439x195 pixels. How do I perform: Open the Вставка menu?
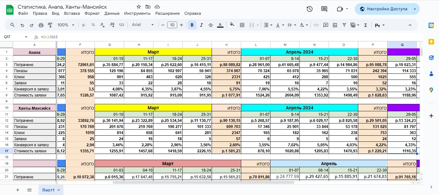pyautogui.click(x=72, y=13)
